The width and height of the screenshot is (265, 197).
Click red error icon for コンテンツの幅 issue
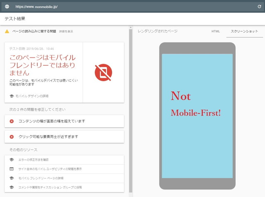pos(12,121)
